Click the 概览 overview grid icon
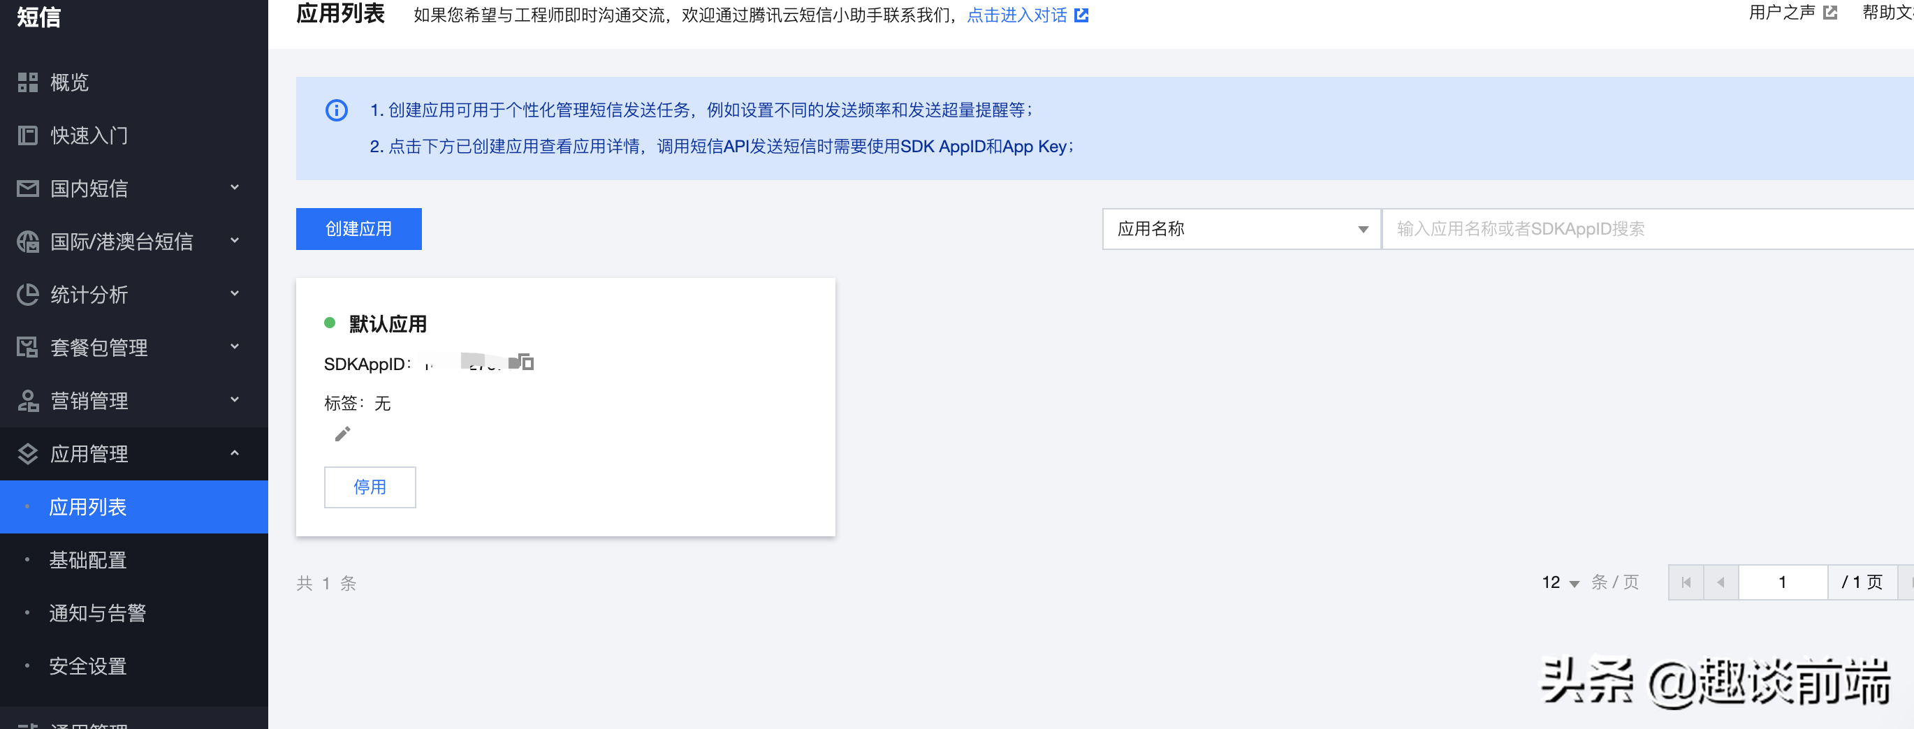 [x=27, y=82]
